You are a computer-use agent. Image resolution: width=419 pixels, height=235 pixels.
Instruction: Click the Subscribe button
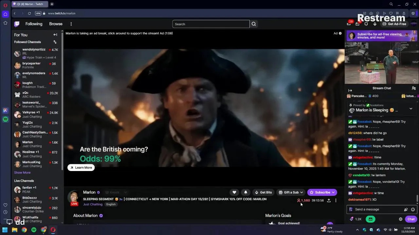[x=322, y=192]
